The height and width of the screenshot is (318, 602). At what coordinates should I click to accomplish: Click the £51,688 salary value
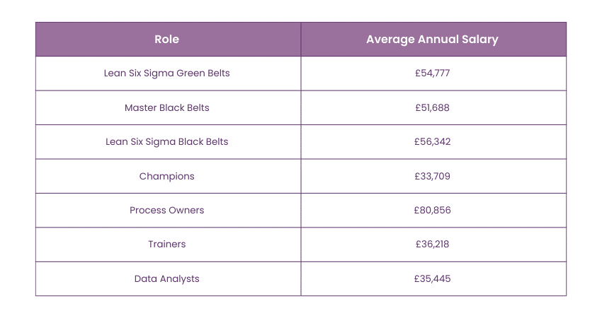pos(432,108)
